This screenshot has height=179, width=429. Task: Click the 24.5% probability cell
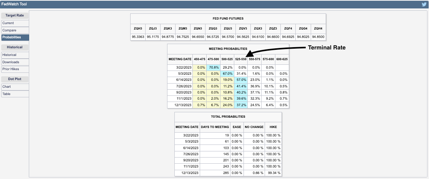point(255,105)
